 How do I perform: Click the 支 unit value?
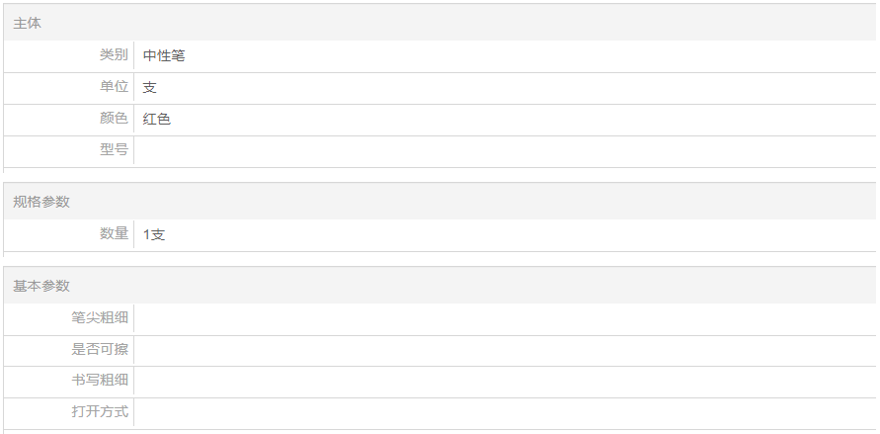pos(150,87)
